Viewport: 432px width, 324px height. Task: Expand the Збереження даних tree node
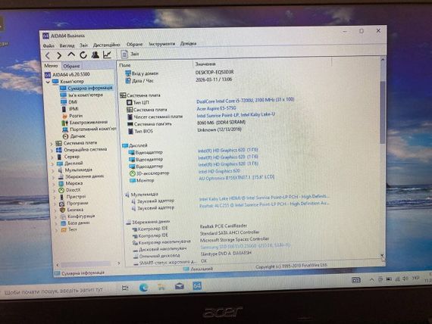[x=54, y=177]
